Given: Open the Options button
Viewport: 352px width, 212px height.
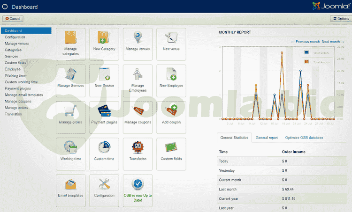Looking at the screenshot, I should pos(340,19).
